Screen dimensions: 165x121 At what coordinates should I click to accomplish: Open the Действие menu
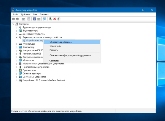[26, 14]
